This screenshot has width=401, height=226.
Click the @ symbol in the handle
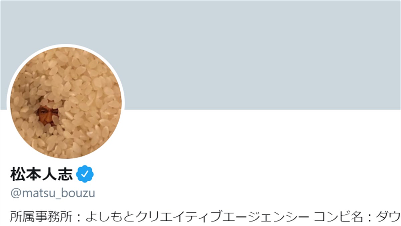(x=16, y=194)
